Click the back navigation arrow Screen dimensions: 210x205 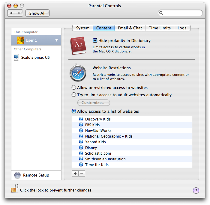tap(11, 13)
